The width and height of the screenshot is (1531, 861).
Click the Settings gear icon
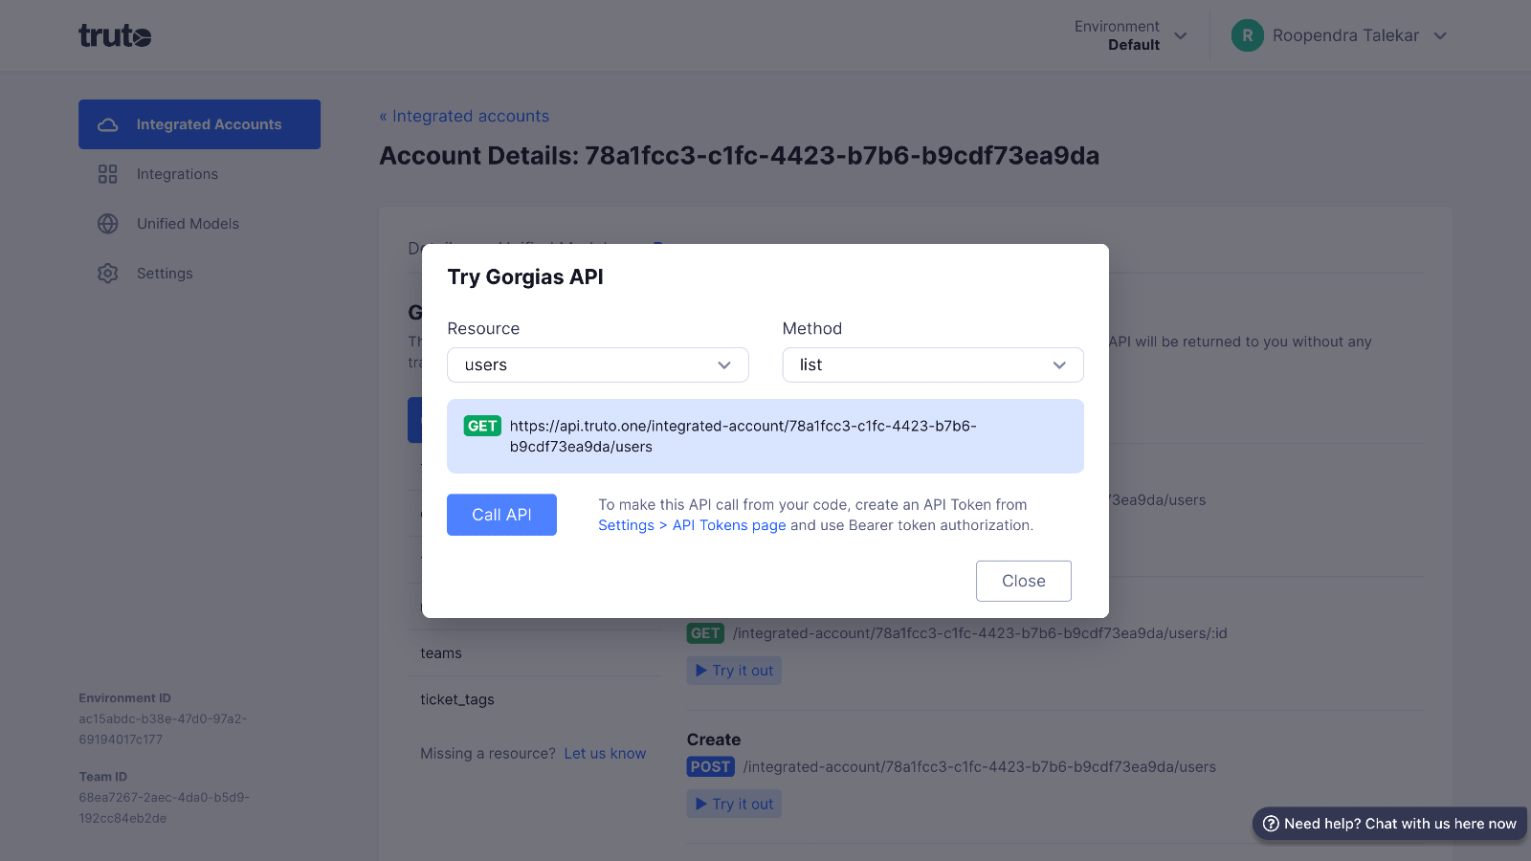tap(108, 274)
